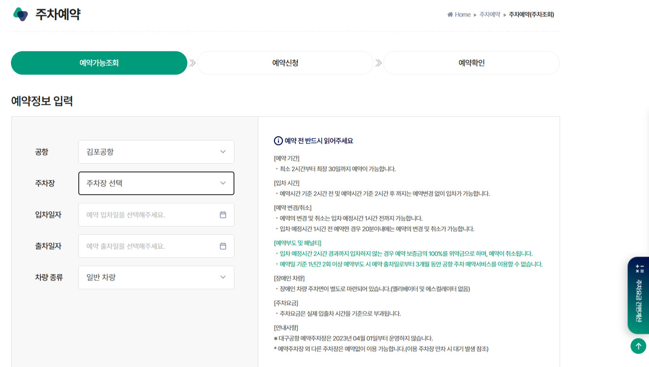The image size is (649, 367).
Task: Click the chevron on the 주차장 선택 box
Action: [223, 183]
